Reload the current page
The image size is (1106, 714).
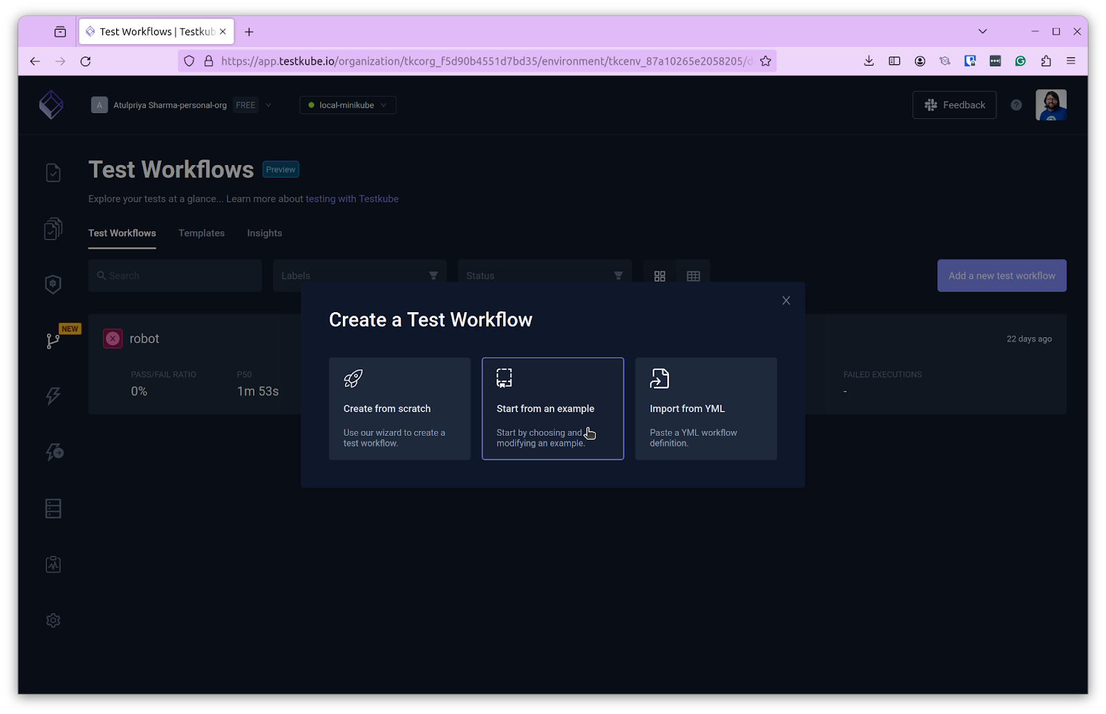point(86,61)
